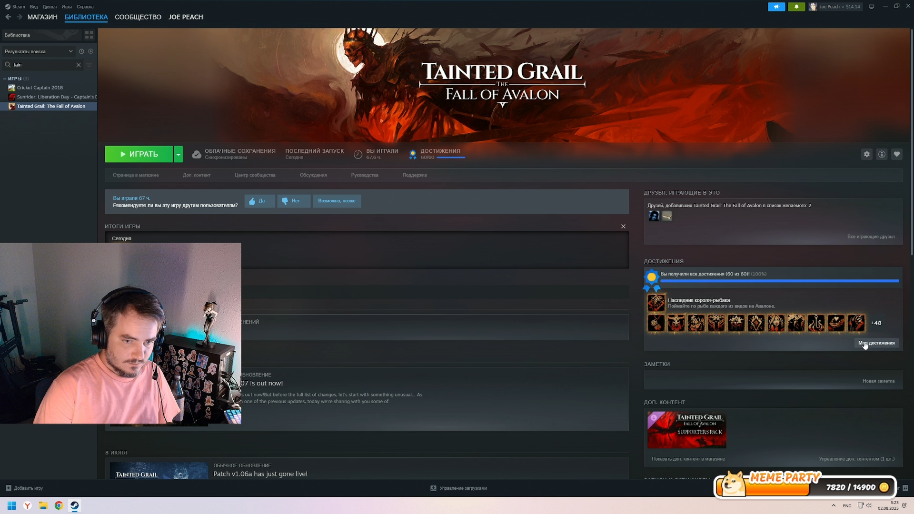
Task: Open game settings gear icon
Action: 866,154
